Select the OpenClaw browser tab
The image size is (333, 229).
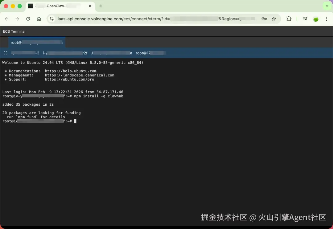[60, 6]
